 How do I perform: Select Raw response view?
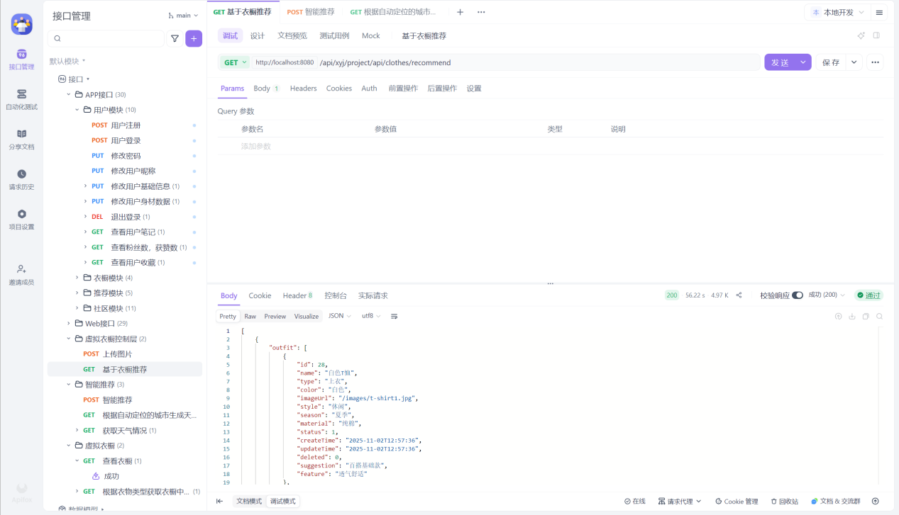[250, 316]
